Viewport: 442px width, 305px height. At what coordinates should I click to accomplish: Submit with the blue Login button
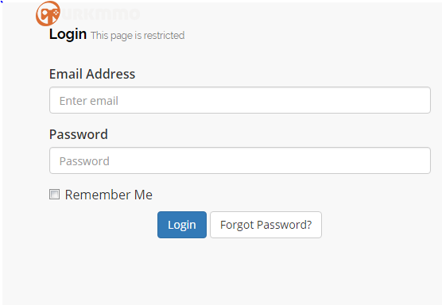click(x=182, y=225)
